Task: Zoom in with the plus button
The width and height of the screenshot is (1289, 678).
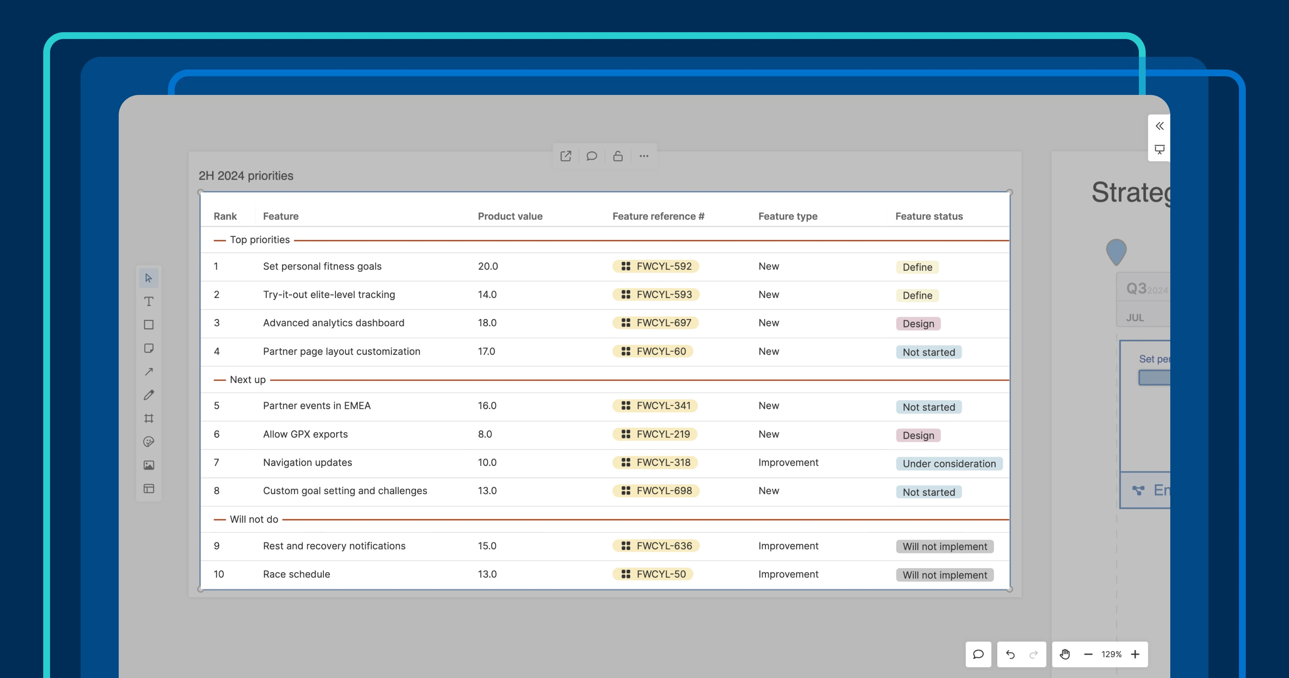Action: click(x=1136, y=654)
